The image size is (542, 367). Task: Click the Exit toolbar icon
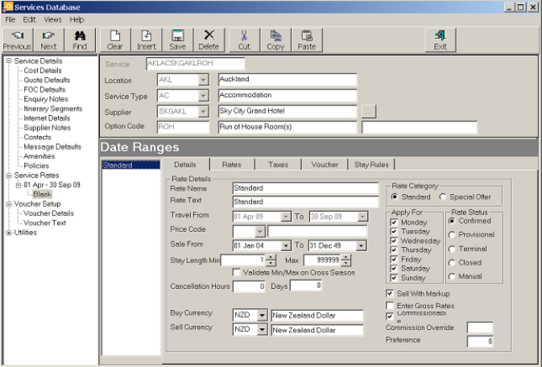[440, 39]
